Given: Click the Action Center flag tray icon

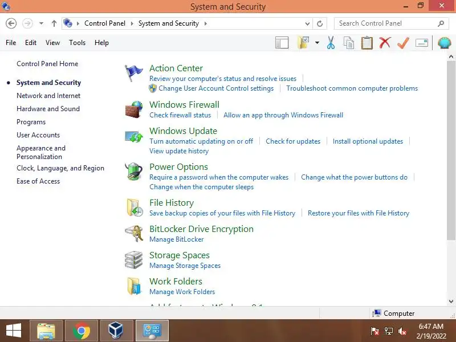Looking at the screenshot, I should click(x=375, y=331).
